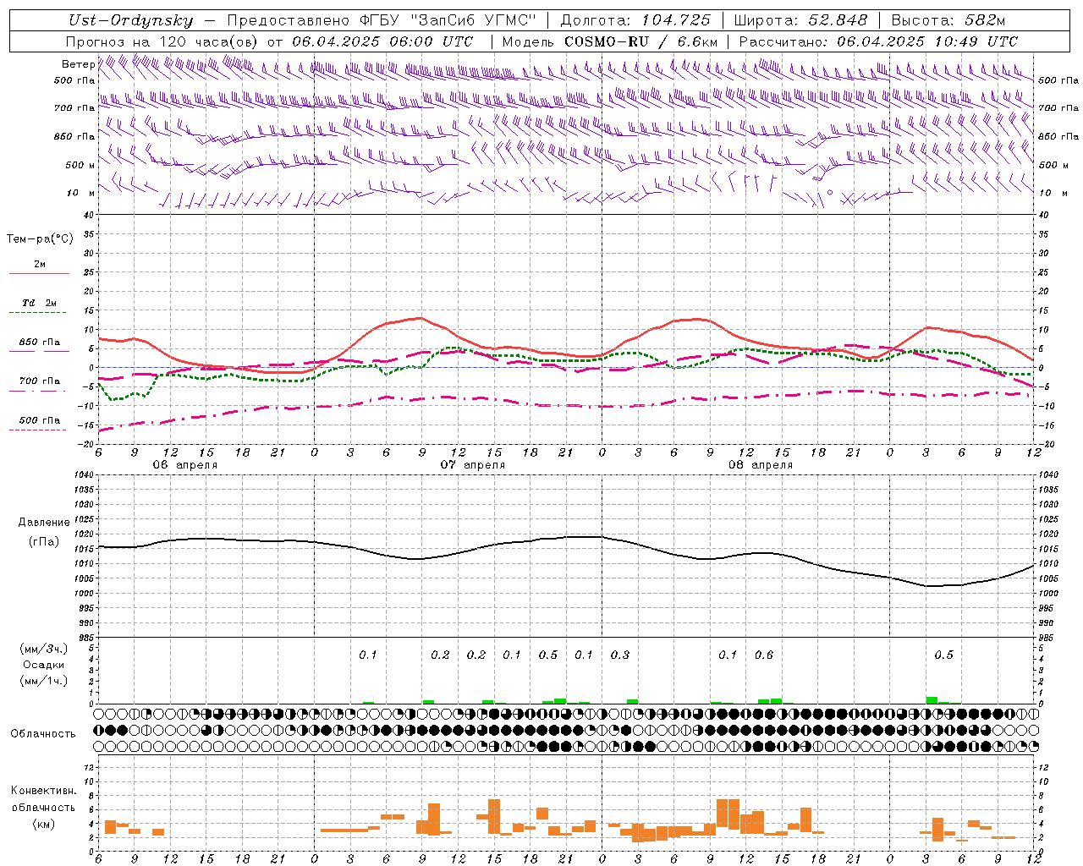This screenshot has width=1083, height=866.
Task: Click the Высота: 582м value
Action: coord(948,20)
